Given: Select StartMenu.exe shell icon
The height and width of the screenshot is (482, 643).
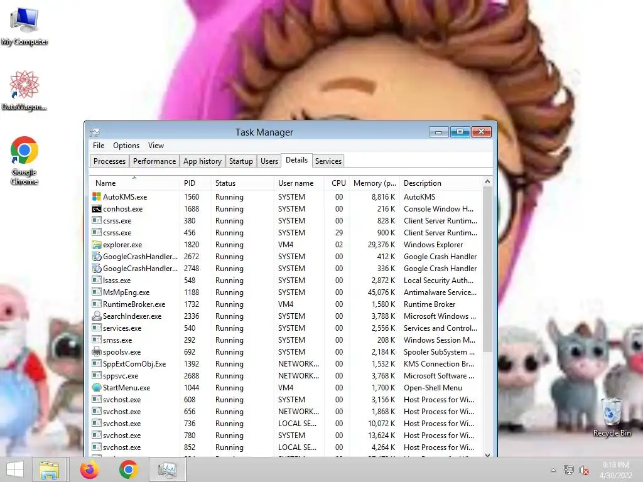Looking at the screenshot, I should [96, 388].
